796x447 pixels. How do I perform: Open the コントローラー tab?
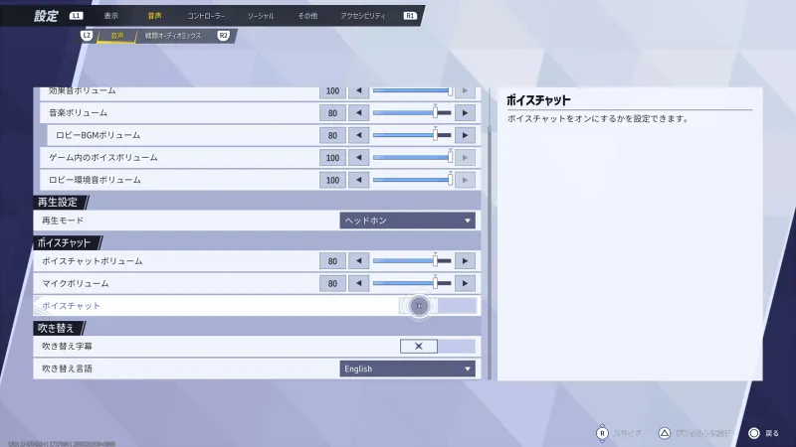click(206, 16)
